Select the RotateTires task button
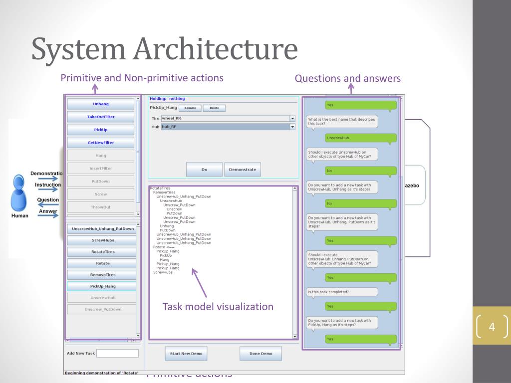This screenshot has width=511, height=383. click(x=102, y=252)
